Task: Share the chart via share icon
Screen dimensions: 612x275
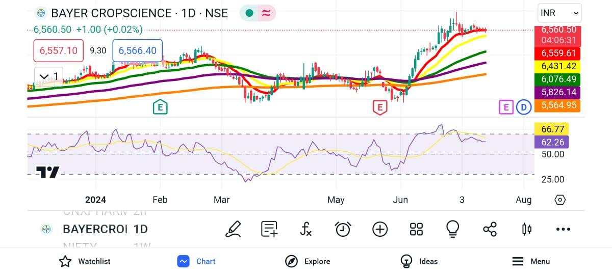Action: pyautogui.click(x=490, y=229)
